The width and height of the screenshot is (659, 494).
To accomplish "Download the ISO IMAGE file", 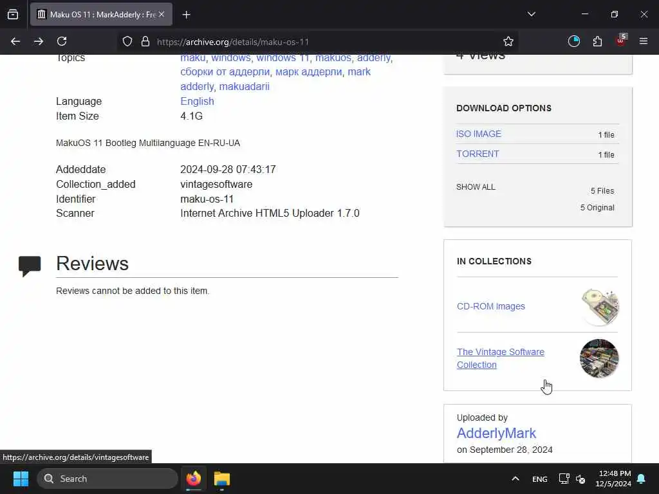I will point(479,134).
